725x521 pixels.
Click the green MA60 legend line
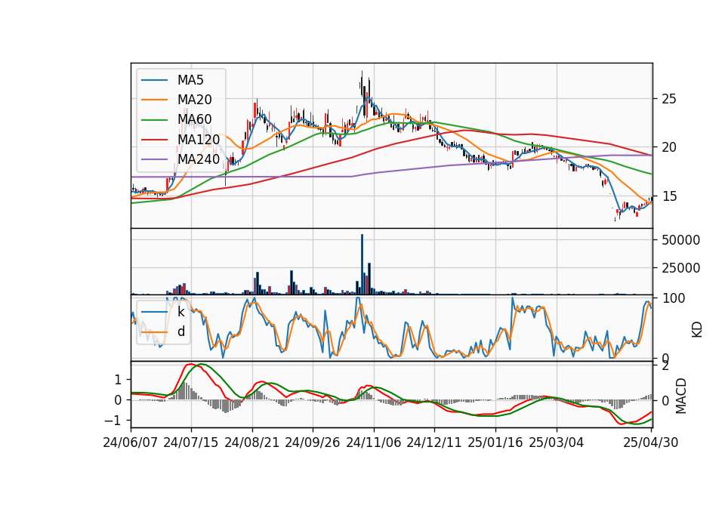click(154, 120)
